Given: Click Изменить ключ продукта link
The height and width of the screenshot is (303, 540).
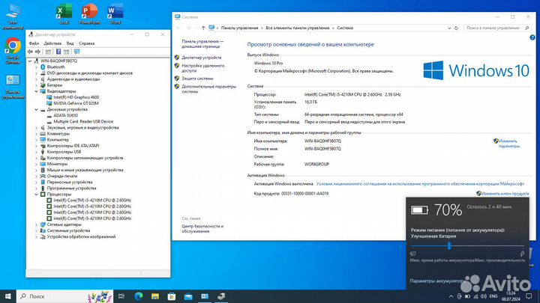Looking at the screenshot, I should tap(505, 194).
